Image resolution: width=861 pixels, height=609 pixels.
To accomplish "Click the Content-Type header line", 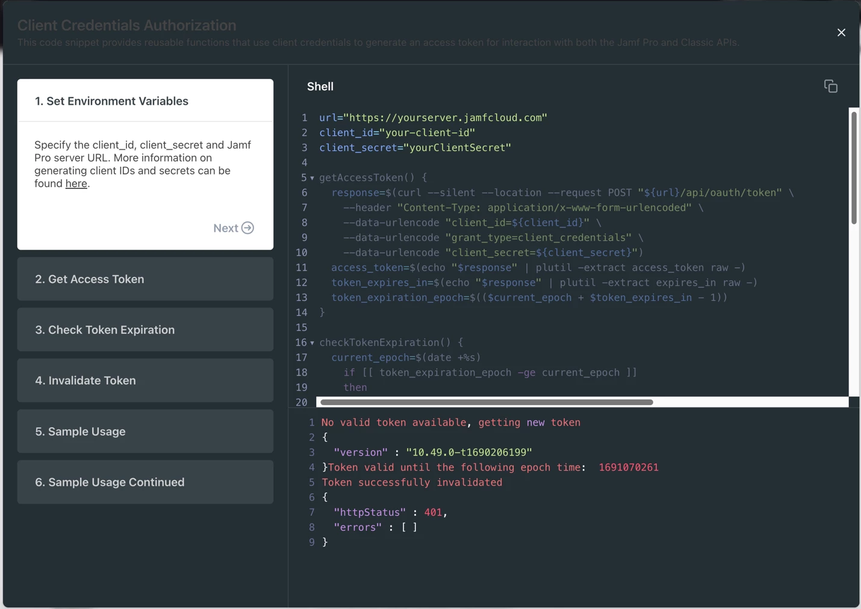I will 523,208.
